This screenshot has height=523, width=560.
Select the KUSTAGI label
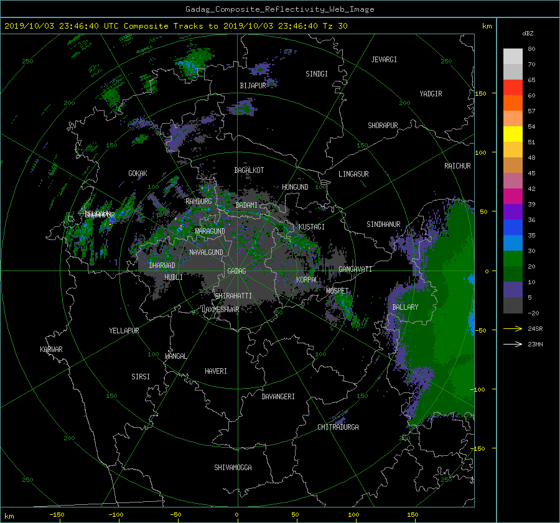pos(312,227)
